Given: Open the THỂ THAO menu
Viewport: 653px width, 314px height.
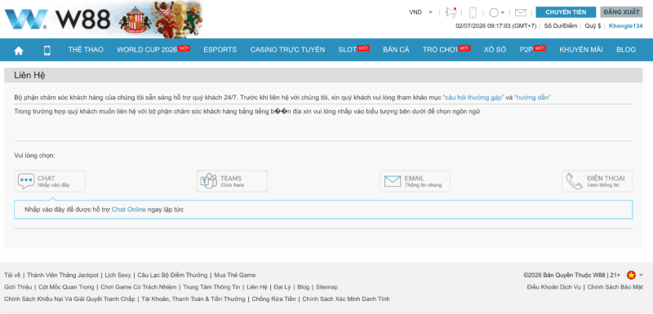Looking at the screenshot, I should click(86, 50).
